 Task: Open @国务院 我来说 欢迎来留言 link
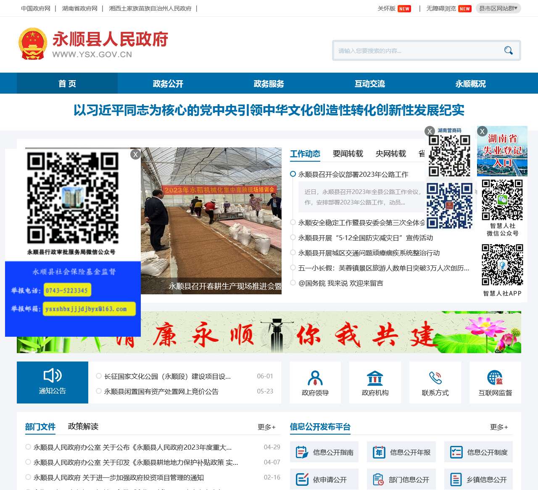coord(341,283)
